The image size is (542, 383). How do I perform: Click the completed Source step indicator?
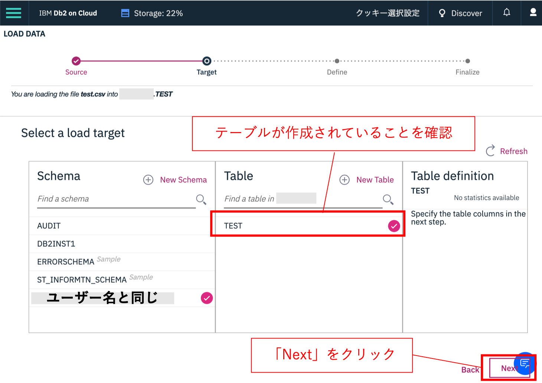[76, 61]
